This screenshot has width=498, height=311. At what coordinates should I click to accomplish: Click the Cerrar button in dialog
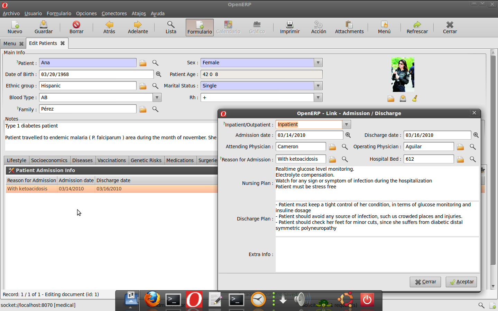coord(425,282)
